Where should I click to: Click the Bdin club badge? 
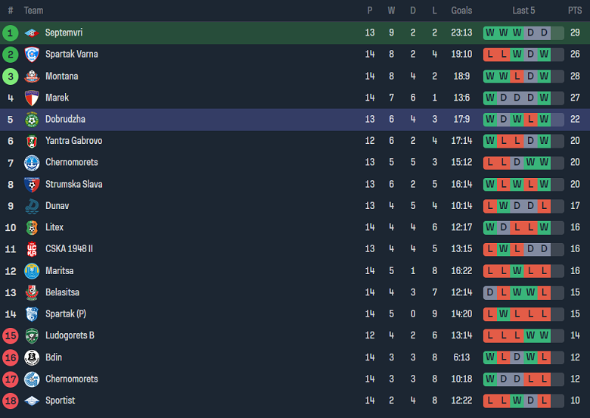point(31,357)
